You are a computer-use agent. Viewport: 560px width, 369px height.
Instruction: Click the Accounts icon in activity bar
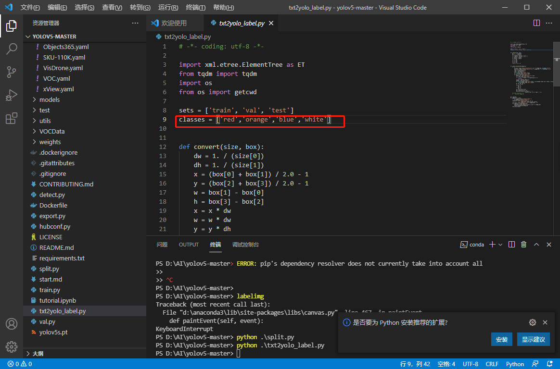coord(12,324)
